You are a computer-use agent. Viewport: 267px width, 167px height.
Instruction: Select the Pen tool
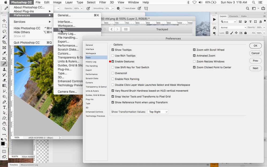pyautogui.click(x=4, y=102)
